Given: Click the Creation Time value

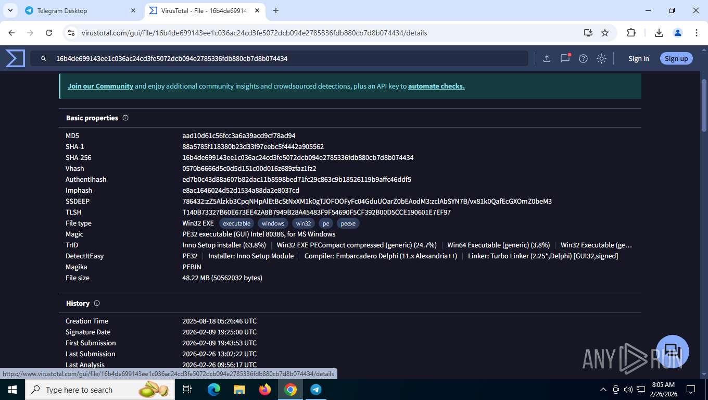Looking at the screenshot, I should tap(219, 321).
